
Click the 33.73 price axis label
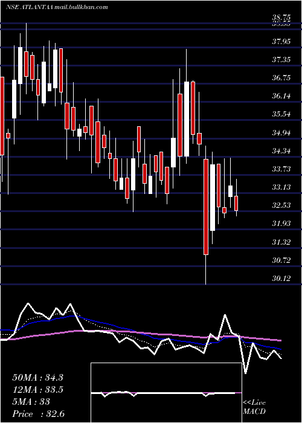[281, 169]
